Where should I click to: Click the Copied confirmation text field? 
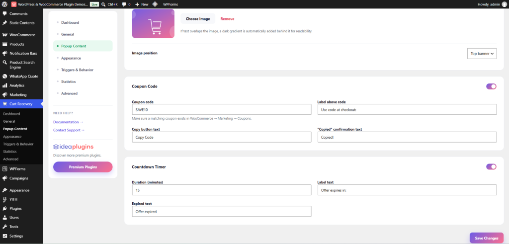pos(407,137)
